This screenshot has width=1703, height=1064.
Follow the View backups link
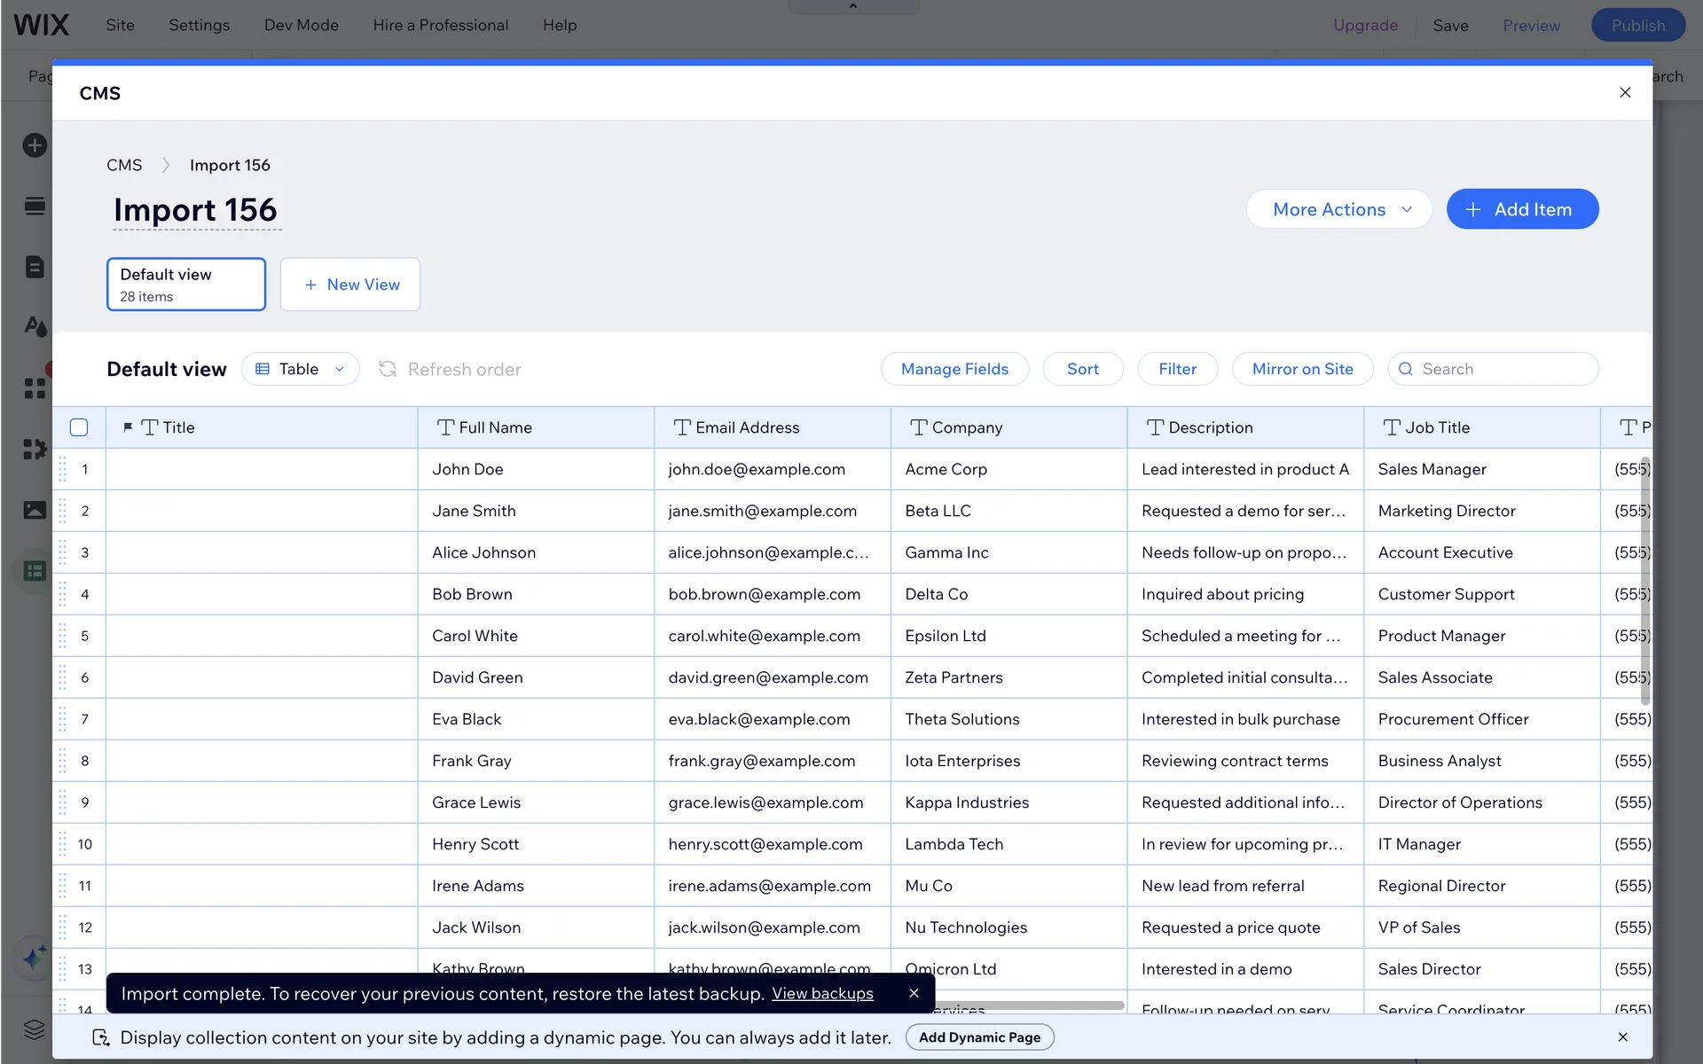[x=821, y=993]
